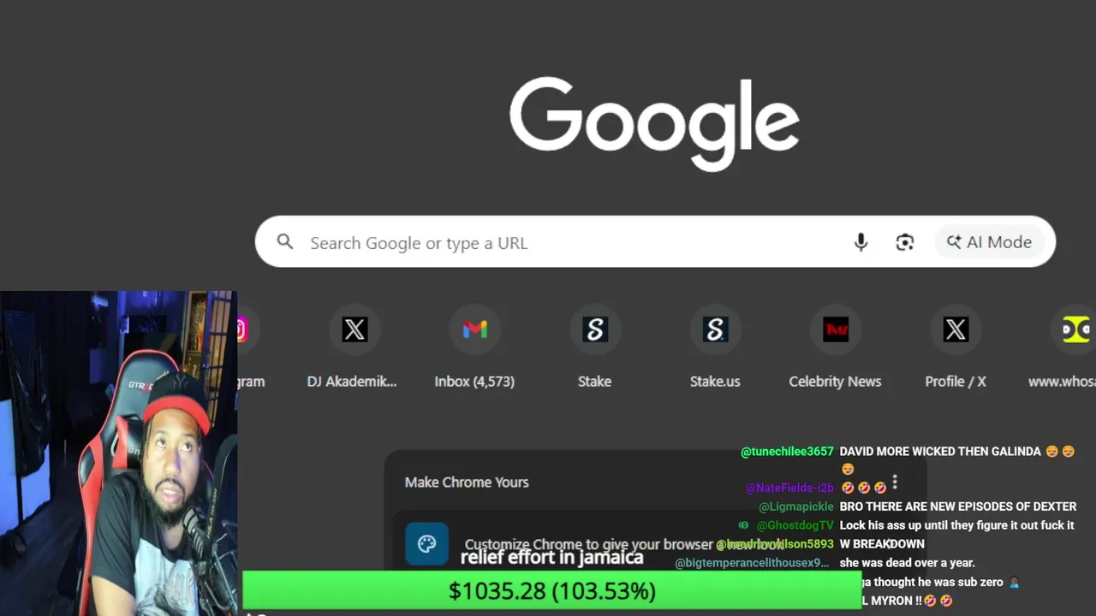Screen dimensions: 1096x616
Task: Click the 'Stake.us' label text
Action: (x=715, y=382)
